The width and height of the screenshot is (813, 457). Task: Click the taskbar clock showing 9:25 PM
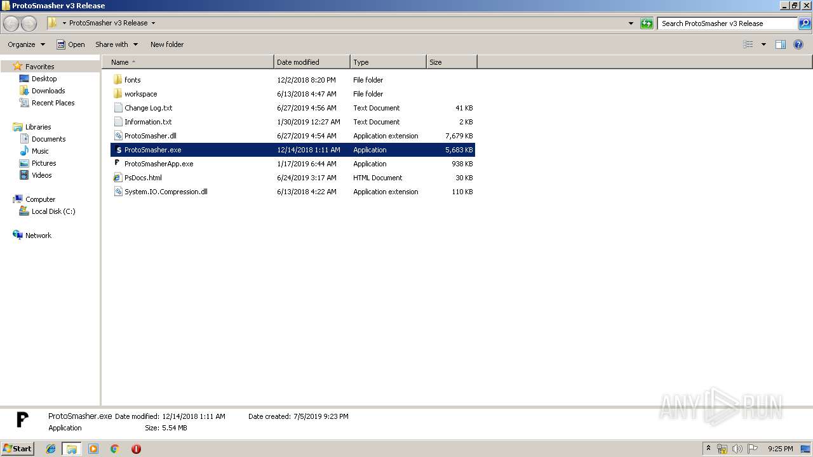click(x=780, y=449)
